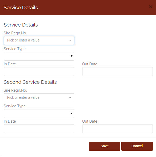This screenshot has width=156, height=157.
Task: Expand the first Sire Regn.No. combo arrow
Action: click(70, 40)
